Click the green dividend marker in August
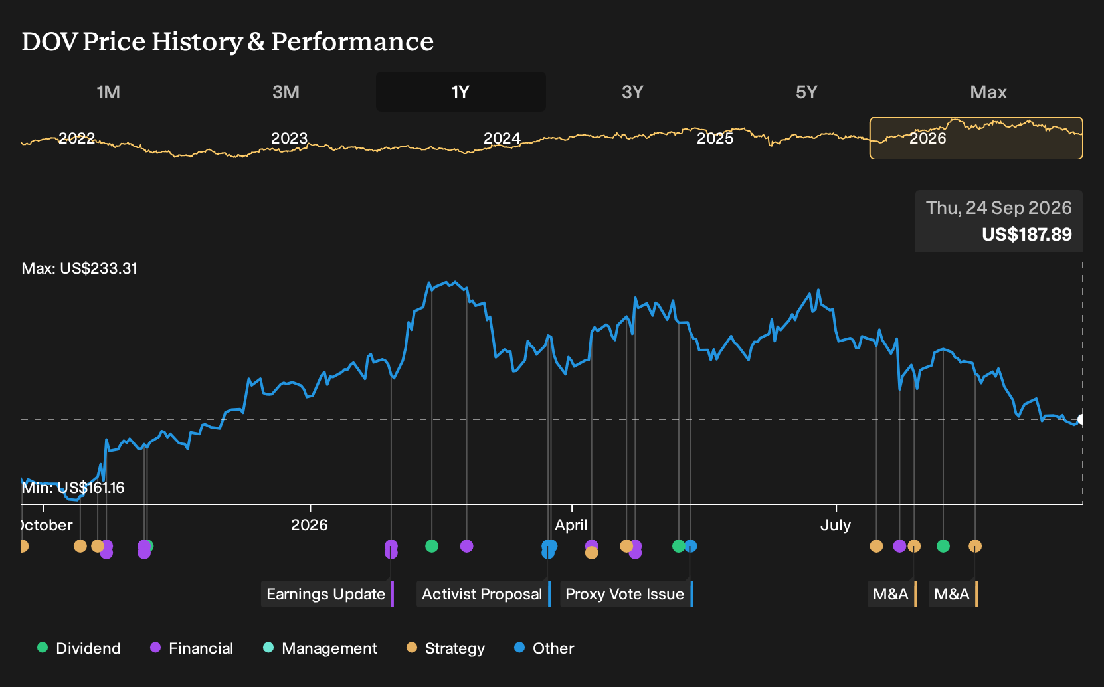Screen dimensions: 1104x687 tap(943, 546)
